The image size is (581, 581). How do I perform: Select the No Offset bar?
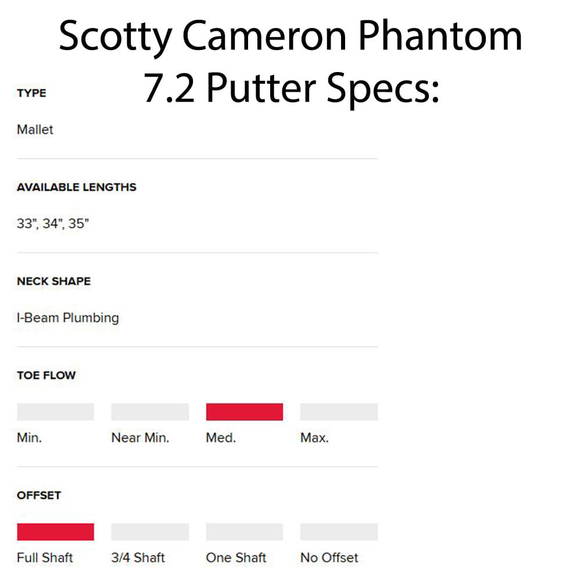[x=339, y=532]
